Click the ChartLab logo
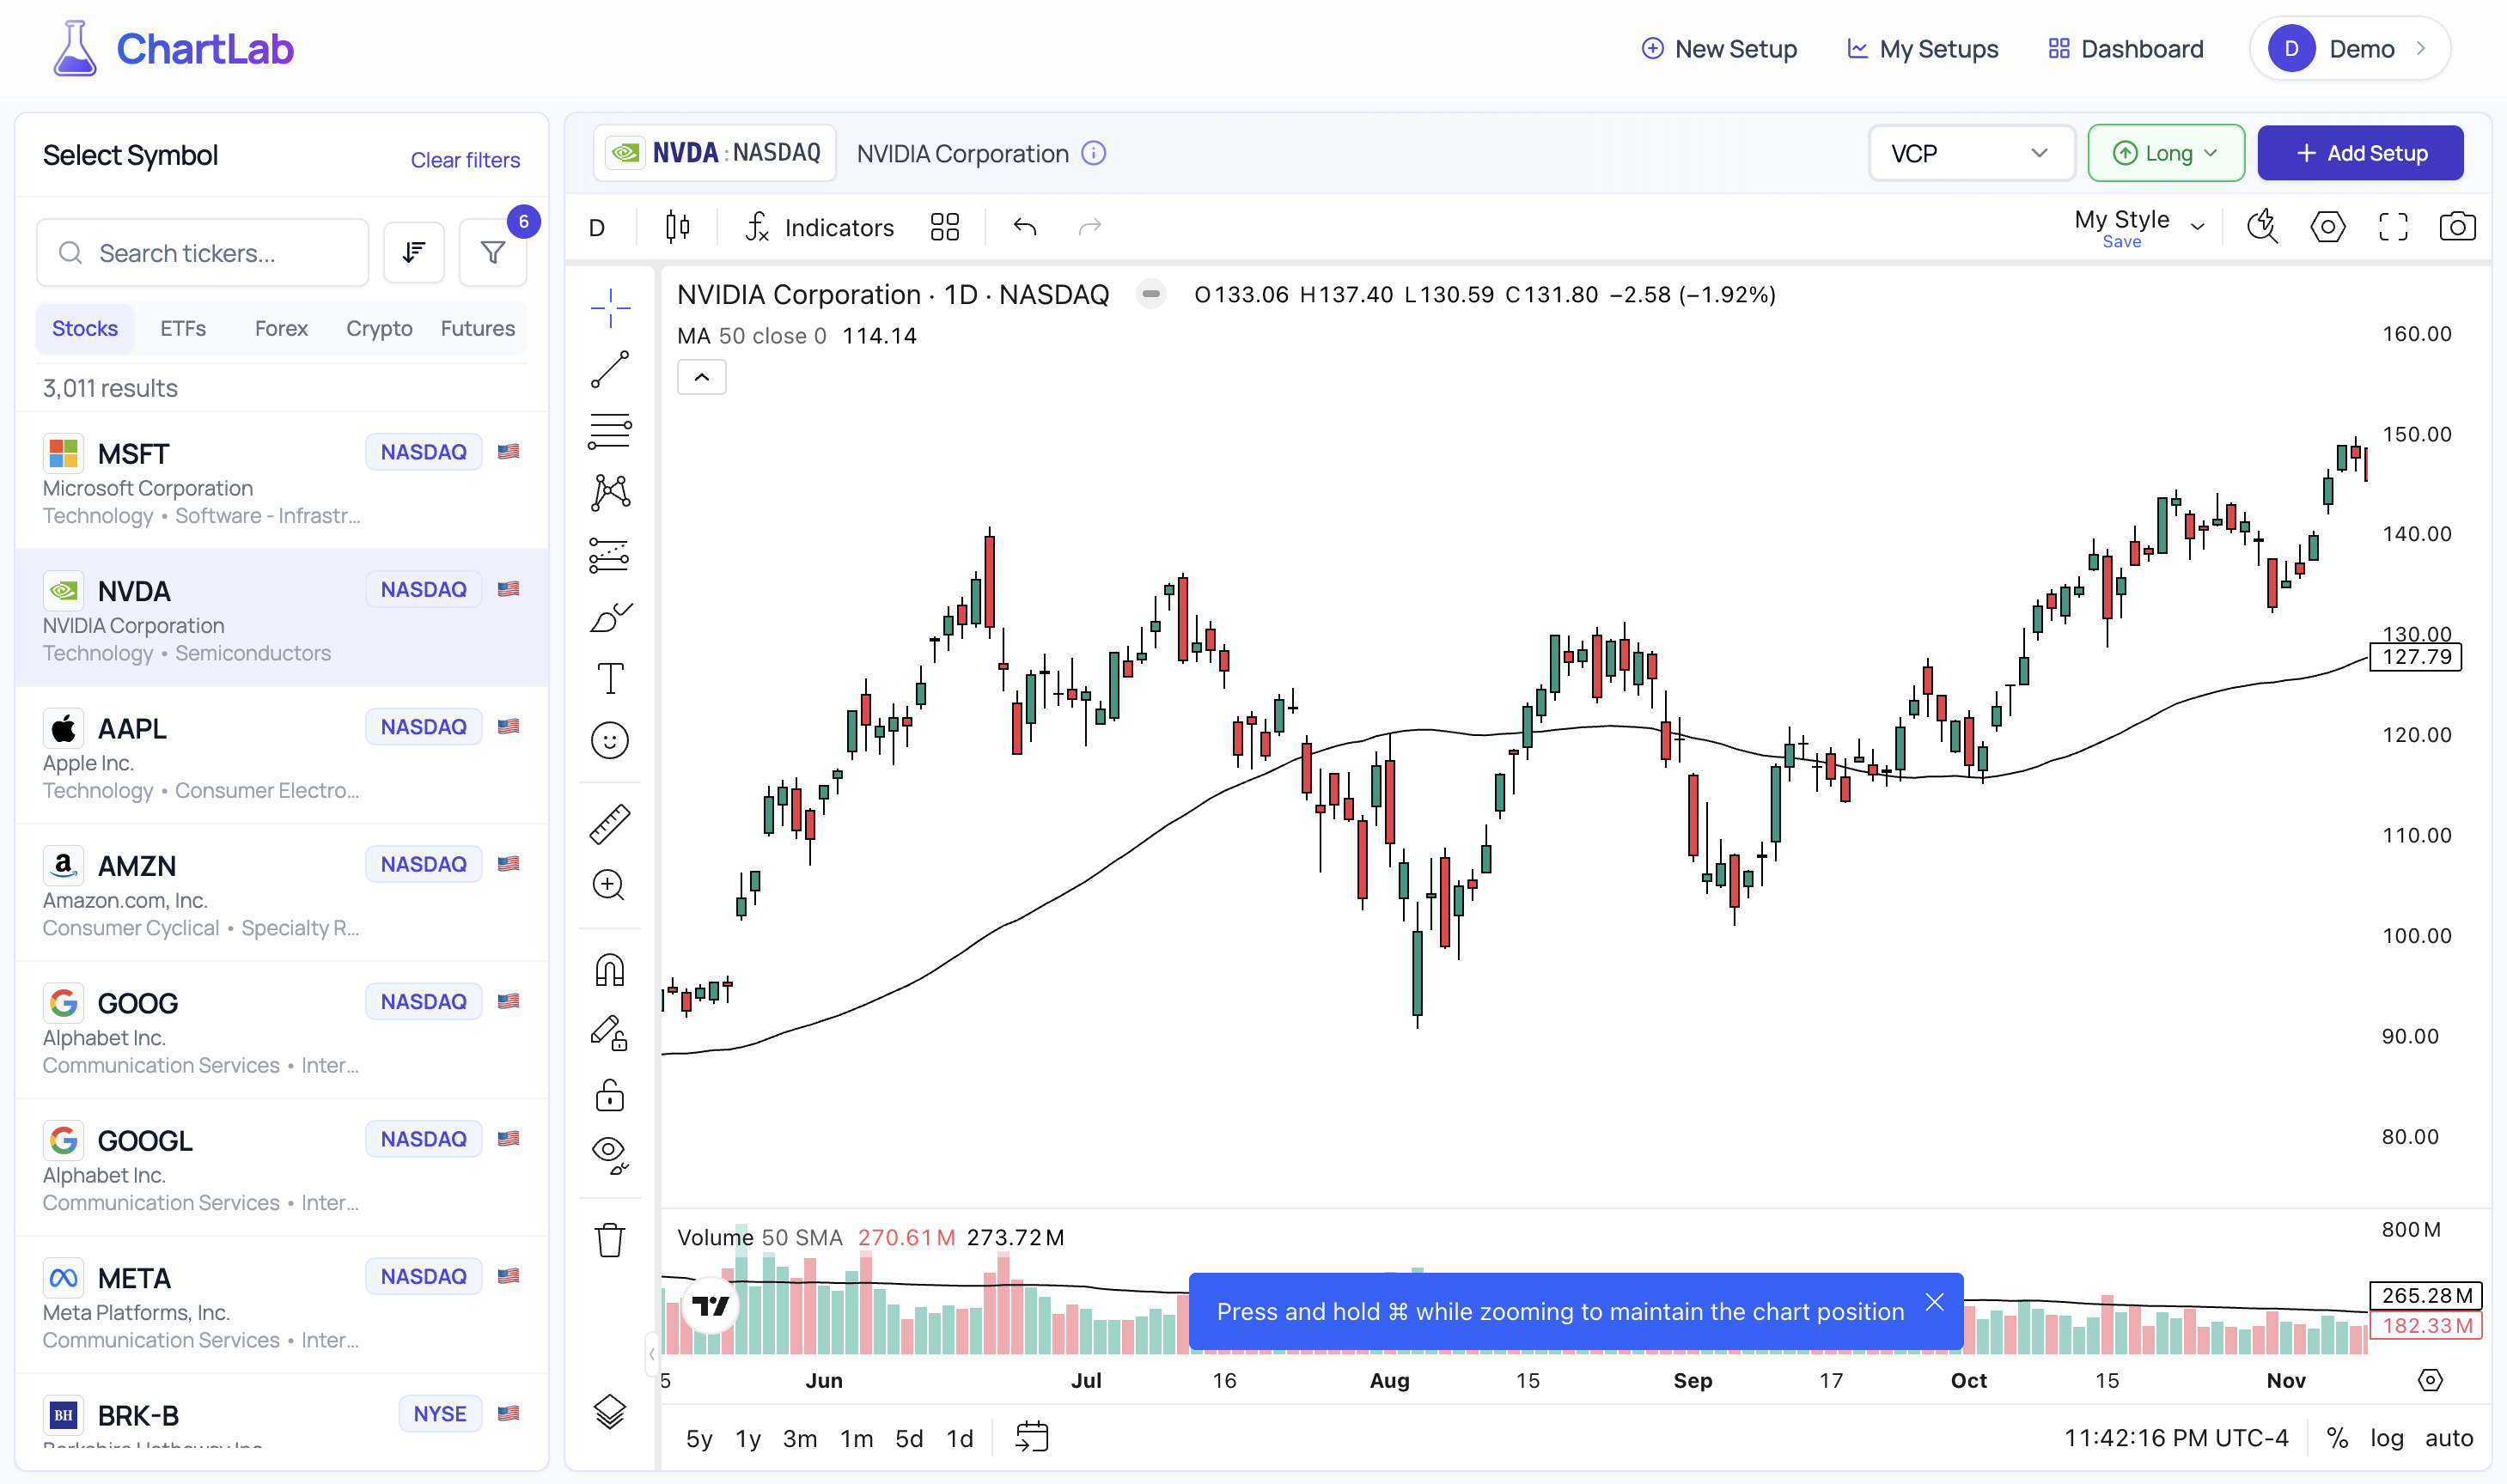Screen dimensions: 2507x1484 pyautogui.click(x=173, y=49)
